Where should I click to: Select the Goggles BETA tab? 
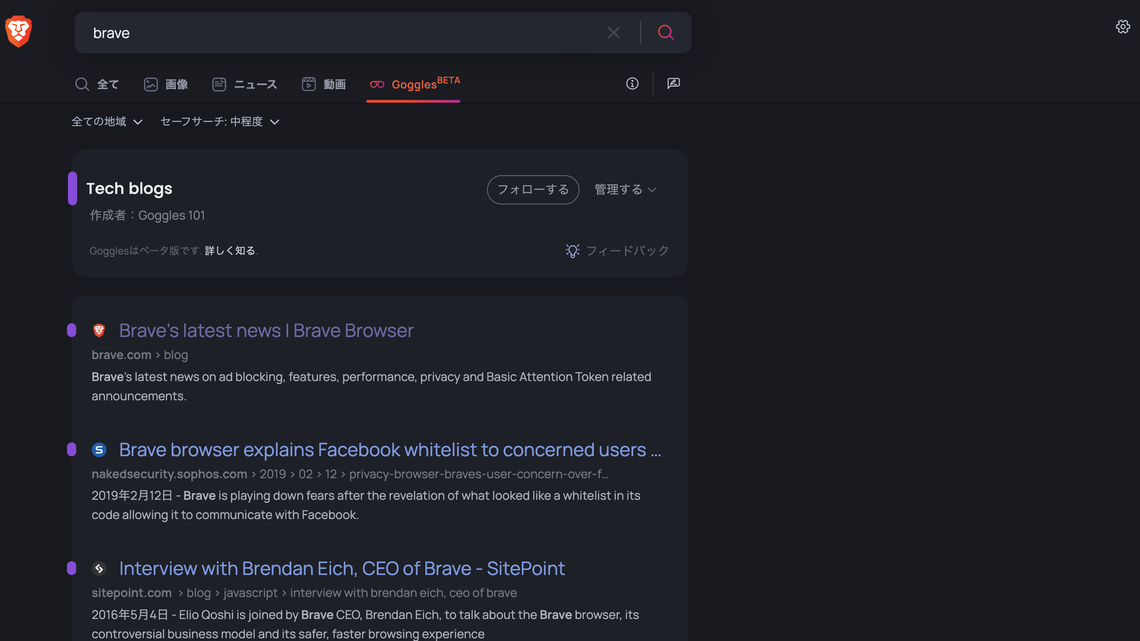pos(414,84)
